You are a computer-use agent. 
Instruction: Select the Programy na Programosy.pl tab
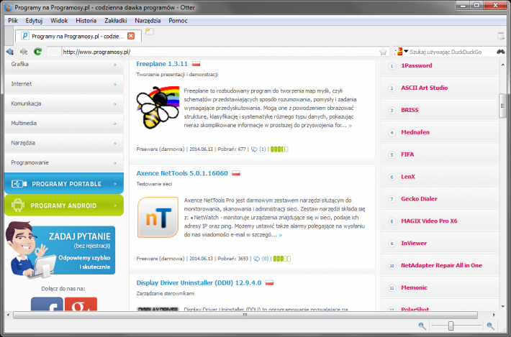click(x=78, y=36)
